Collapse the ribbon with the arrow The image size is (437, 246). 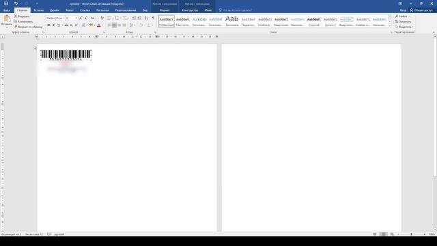click(434, 32)
